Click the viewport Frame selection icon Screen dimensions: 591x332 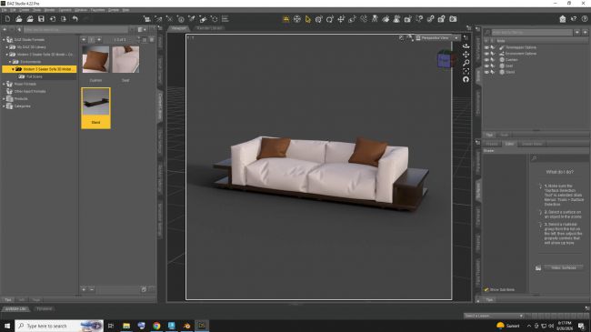click(x=466, y=71)
